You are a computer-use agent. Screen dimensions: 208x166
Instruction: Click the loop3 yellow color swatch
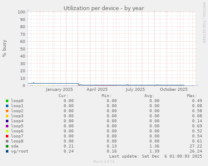tap(7, 116)
